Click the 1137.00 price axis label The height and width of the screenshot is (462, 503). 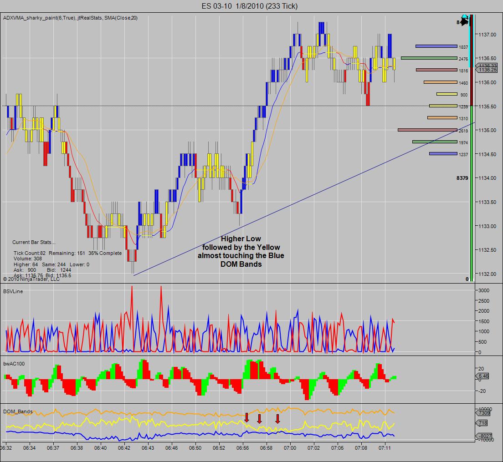click(488, 35)
